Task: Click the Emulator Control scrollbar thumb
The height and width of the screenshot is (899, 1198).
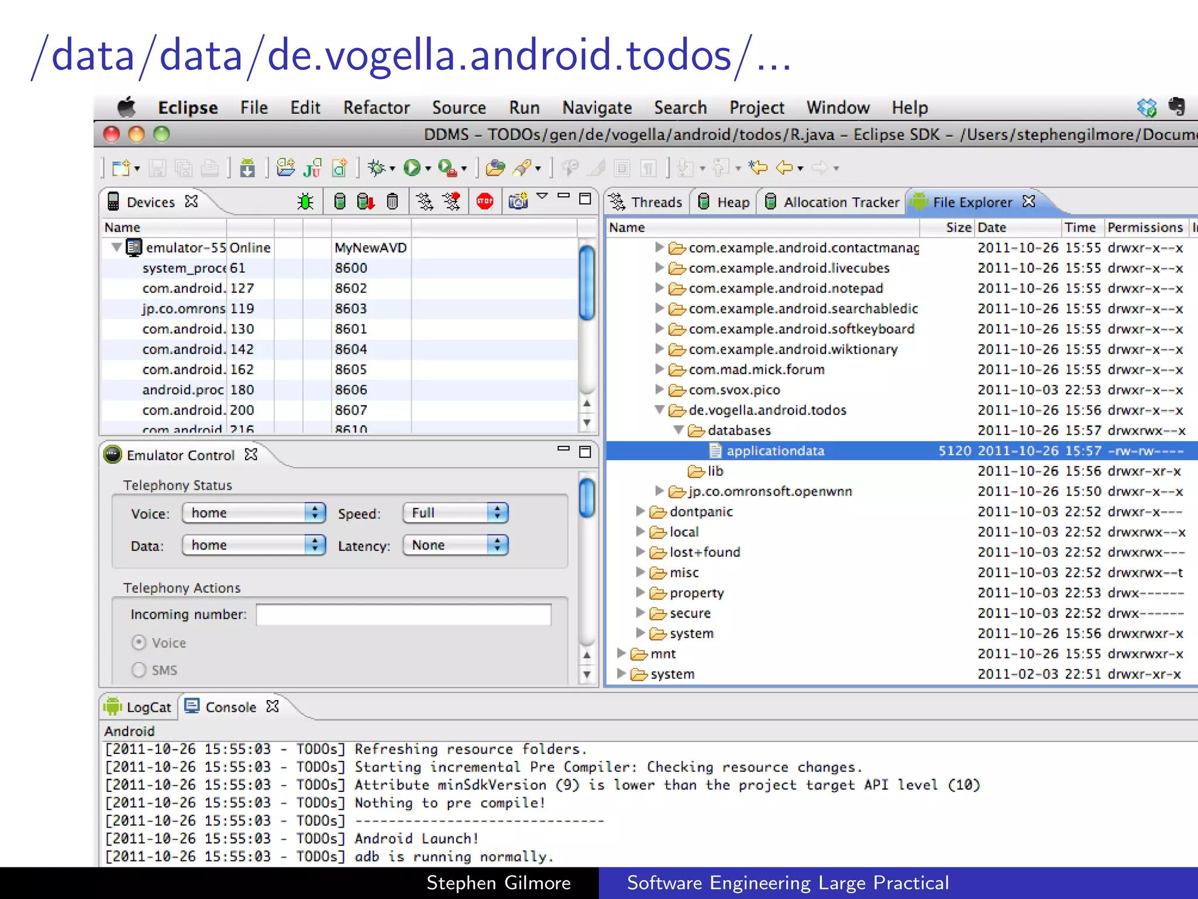Action: [x=586, y=498]
